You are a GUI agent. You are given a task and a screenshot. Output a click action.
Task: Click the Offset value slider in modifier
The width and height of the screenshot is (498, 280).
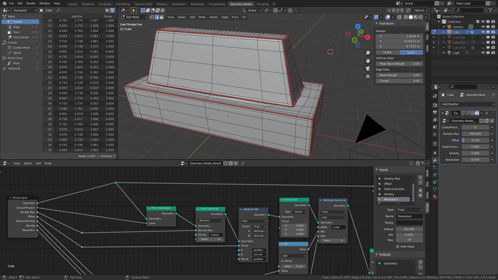click(475, 140)
